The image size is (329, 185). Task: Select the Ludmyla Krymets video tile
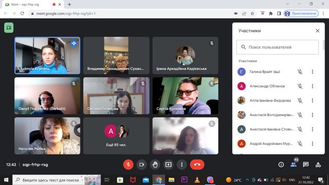point(47,55)
